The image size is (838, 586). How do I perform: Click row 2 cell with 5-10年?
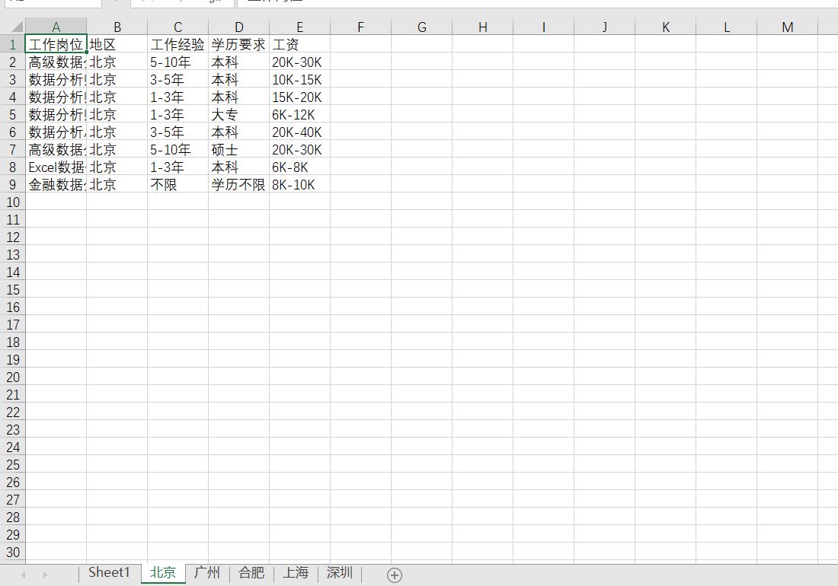[178, 62]
